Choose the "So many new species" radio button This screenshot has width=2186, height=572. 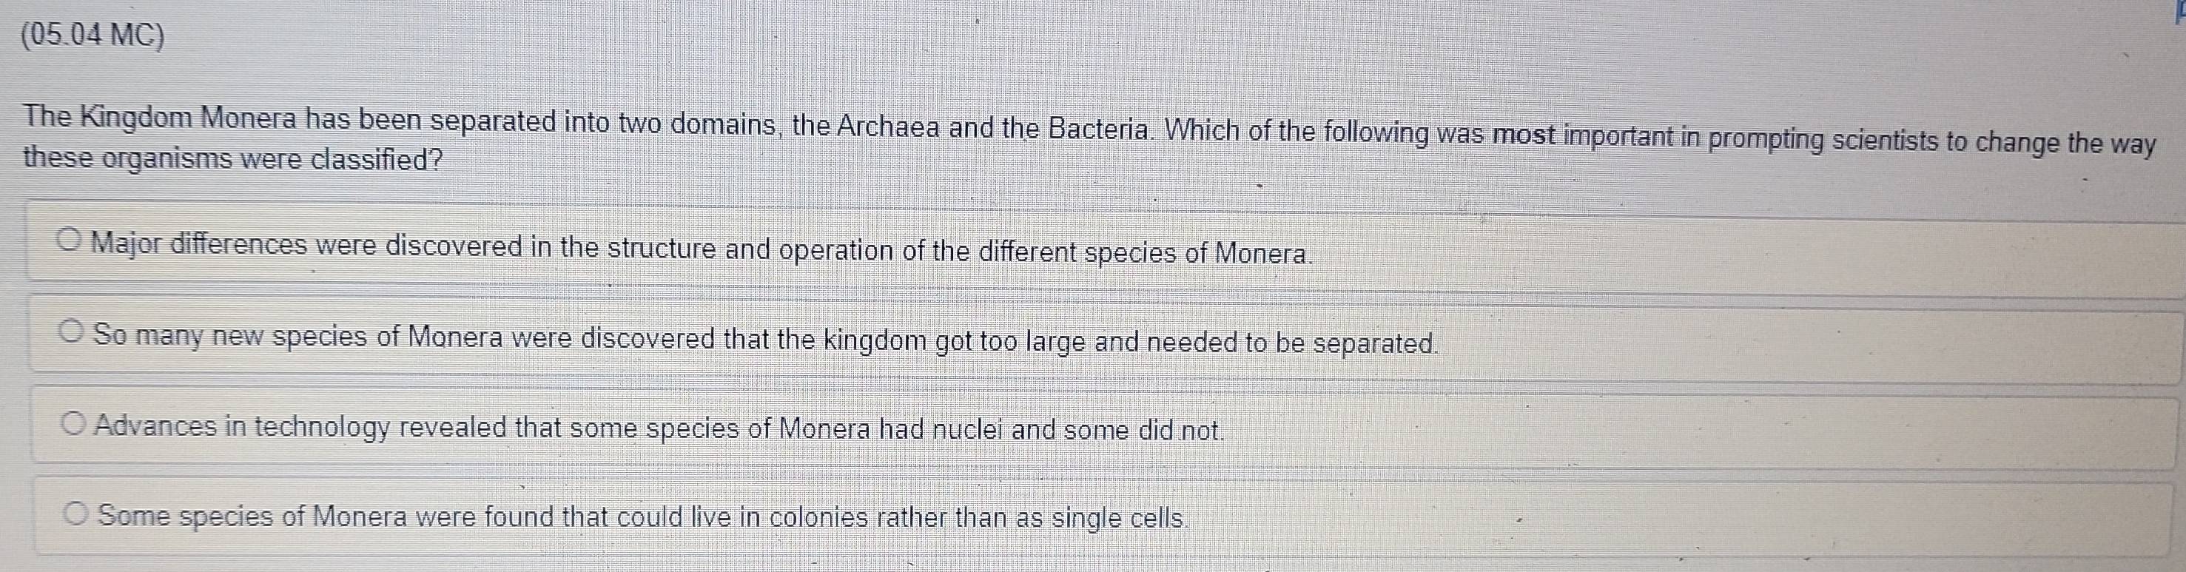click(73, 332)
